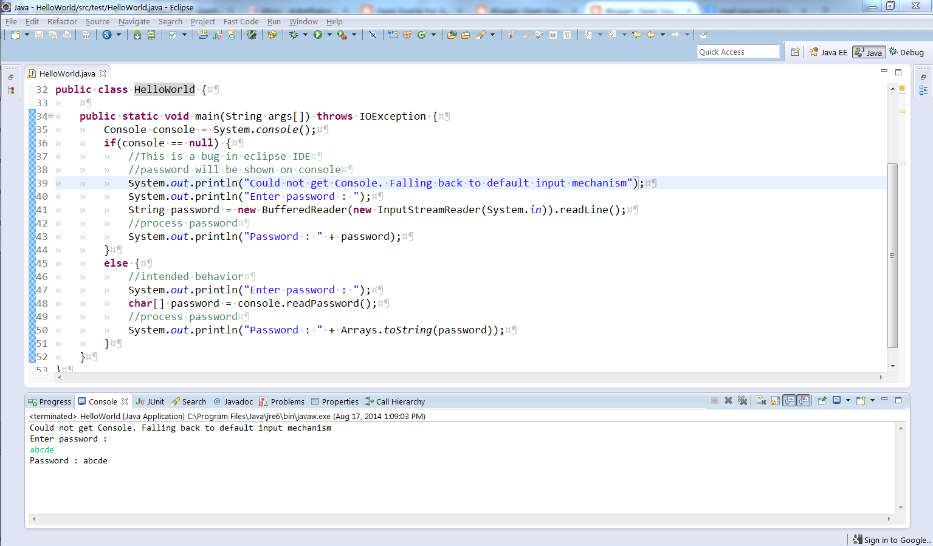Run HelloWorld with the green Run icon

(318, 35)
